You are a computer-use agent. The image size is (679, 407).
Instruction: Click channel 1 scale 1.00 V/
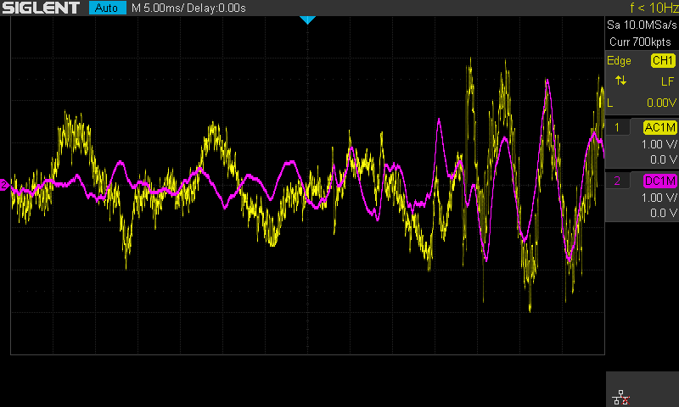pyautogui.click(x=659, y=144)
